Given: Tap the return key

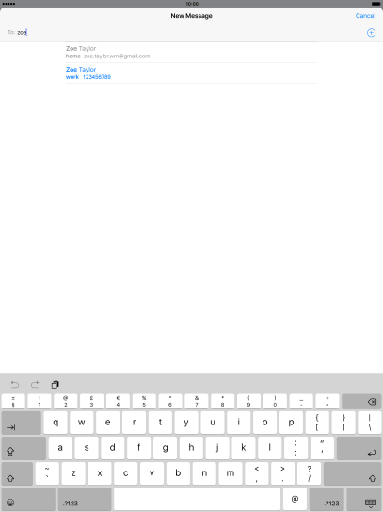Looking at the screenshot, I should (x=359, y=448).
